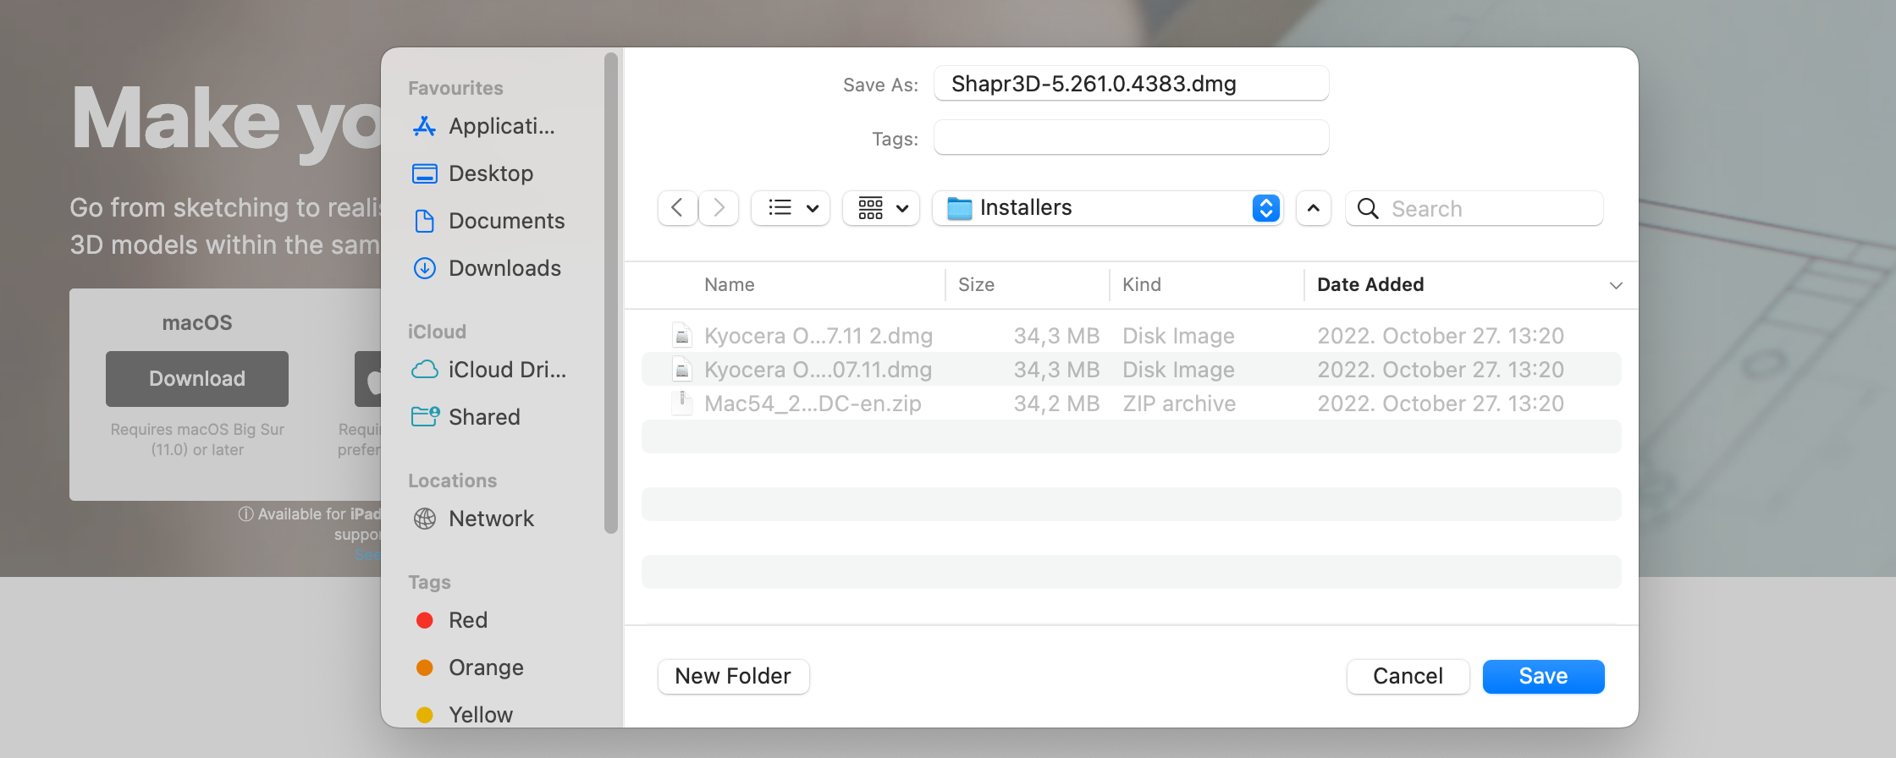This screenshot has width=1896, height=758.
Task: Open the list view options dropdown
Action: [791, 208]
